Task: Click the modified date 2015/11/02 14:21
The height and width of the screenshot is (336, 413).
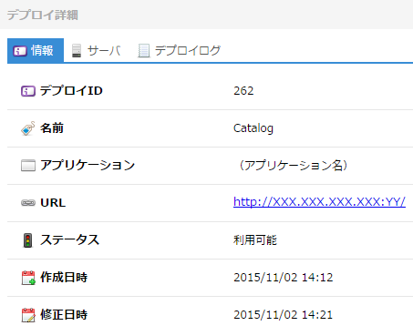Action: pos(284,315)
